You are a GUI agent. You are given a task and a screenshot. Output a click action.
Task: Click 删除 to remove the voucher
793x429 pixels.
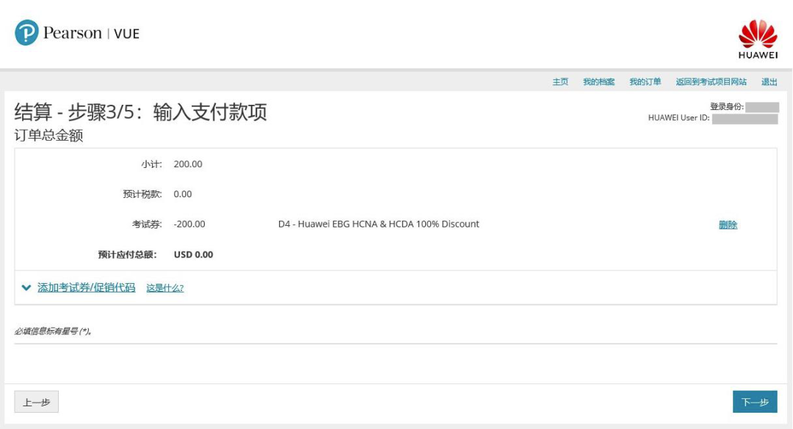(x=728, y=225)
